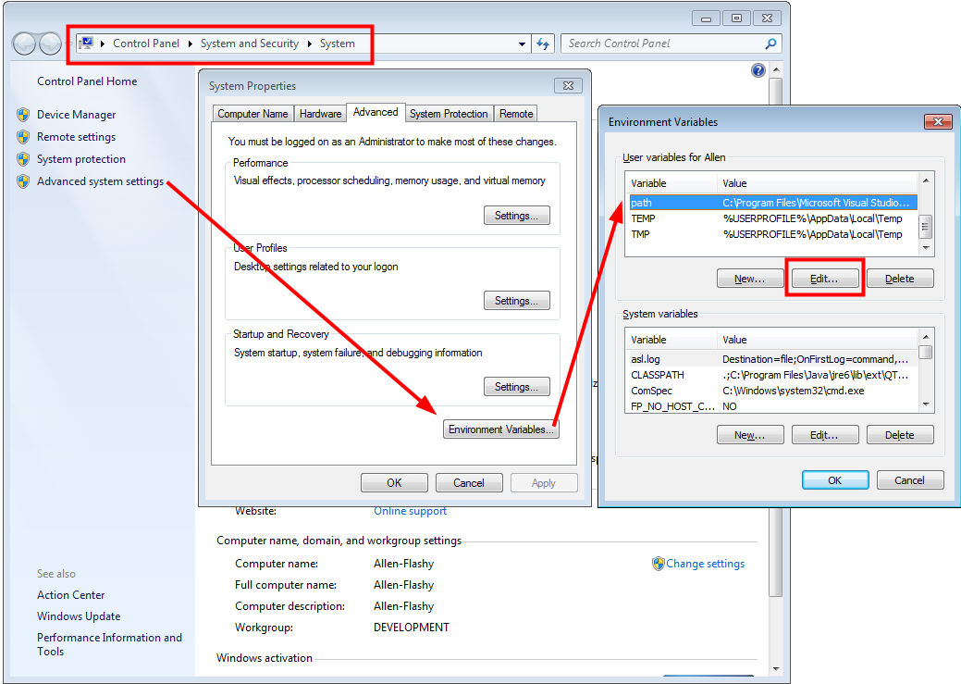
Task: Open the Environment Variables dialog
Action: click(x=500, y=429)
